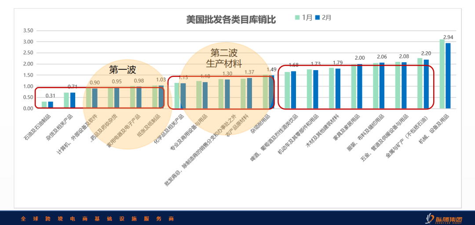The height and width of the screenshot is (225, 475).
Task: Click the 2.00 data label
Action: (360, 58)
